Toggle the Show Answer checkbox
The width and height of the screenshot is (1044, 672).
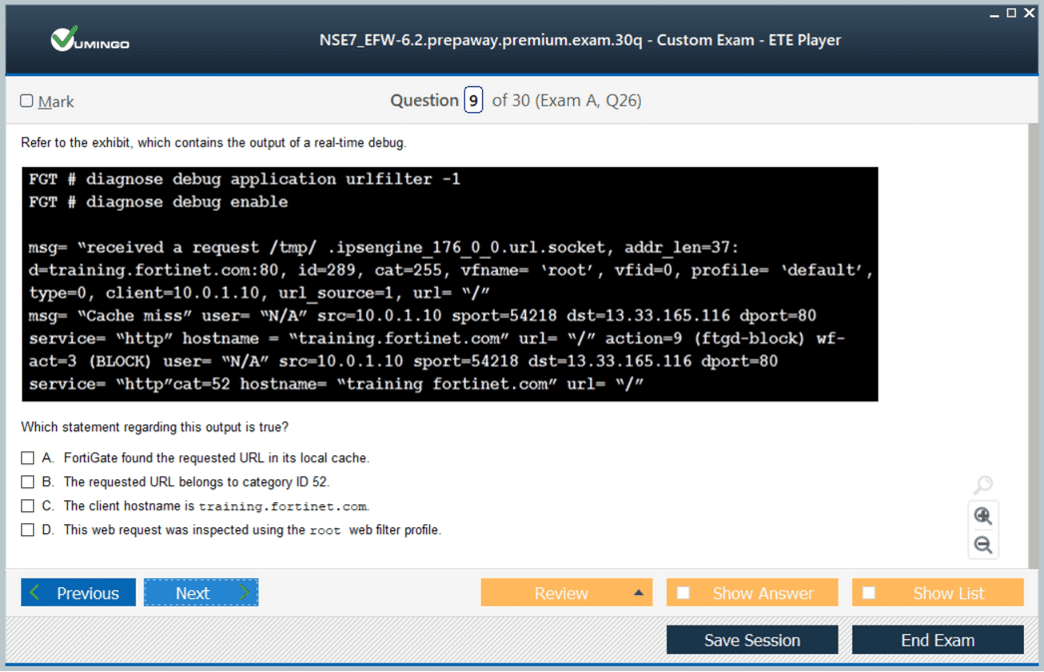[x=683, y=593]
